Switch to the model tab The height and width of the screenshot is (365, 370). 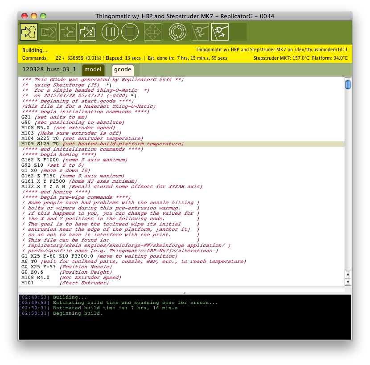click(93, 70)
